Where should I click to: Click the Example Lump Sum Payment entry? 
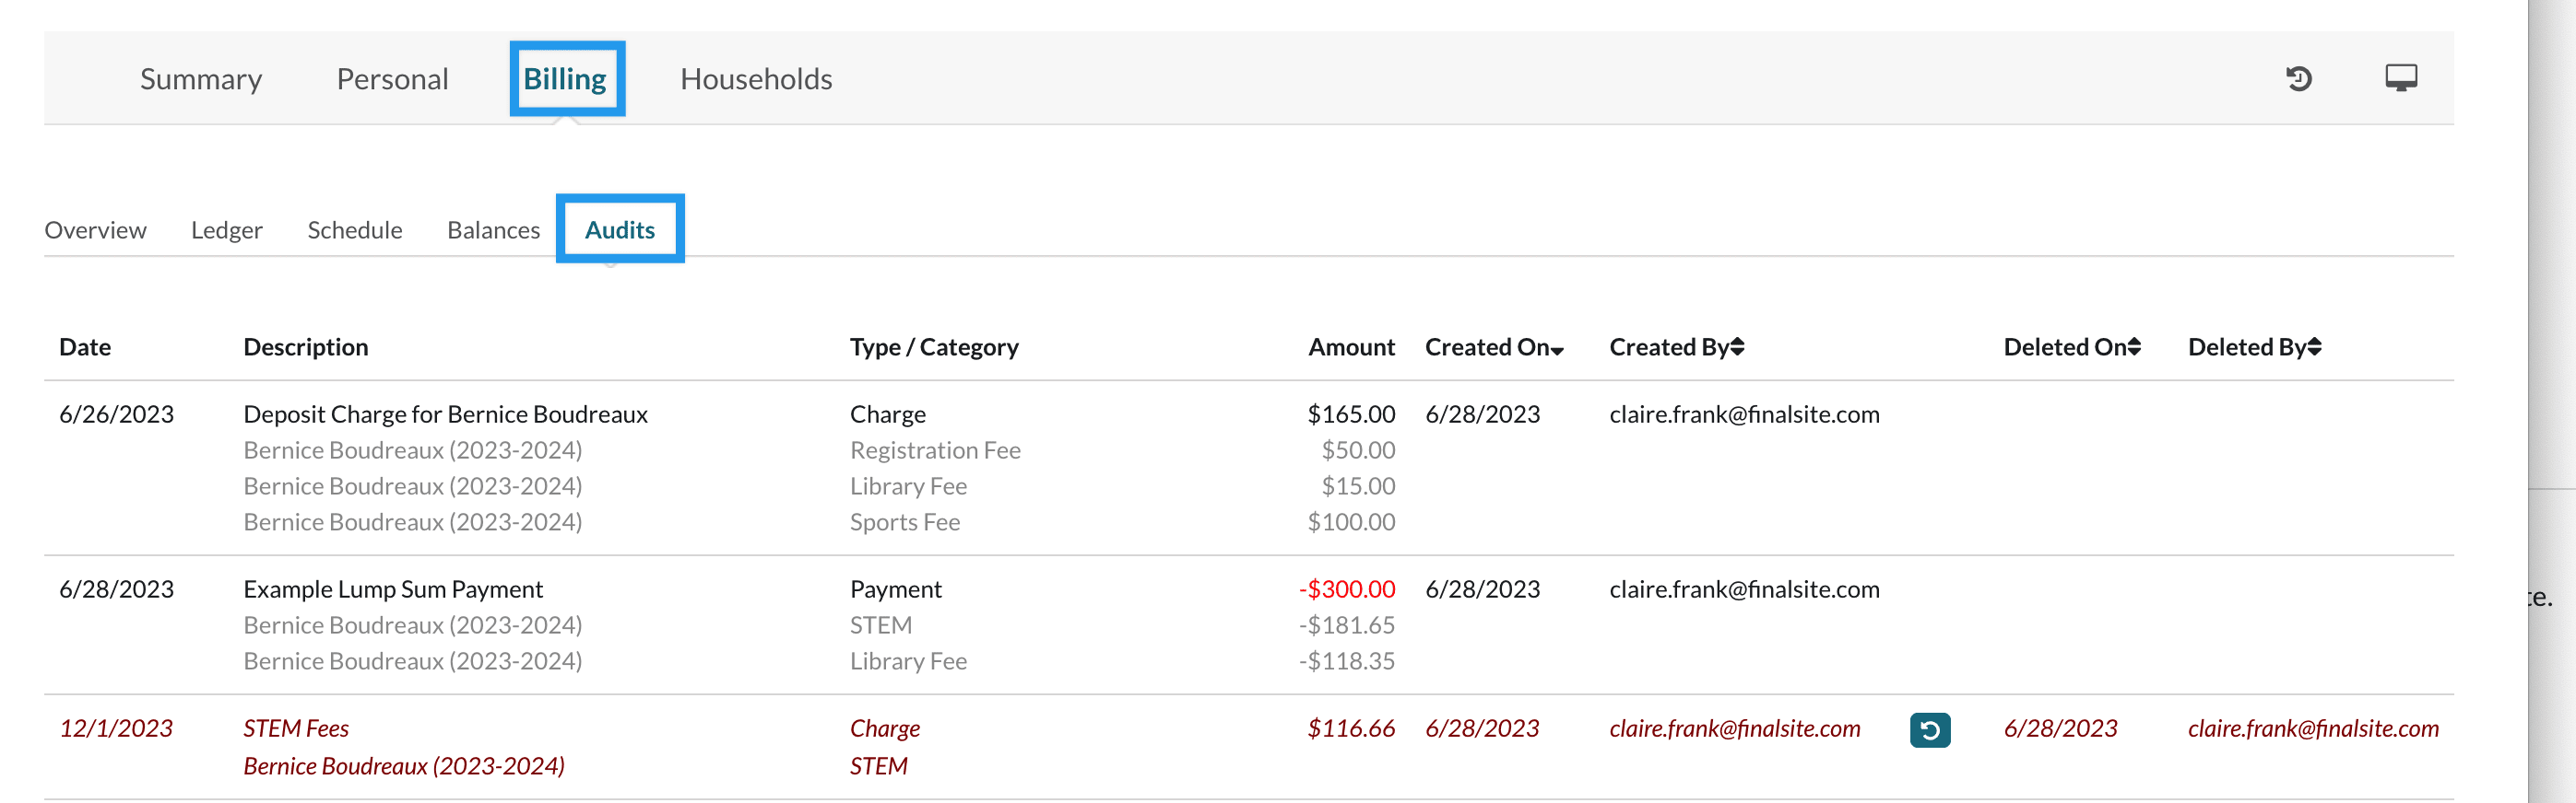click(393, 589)
